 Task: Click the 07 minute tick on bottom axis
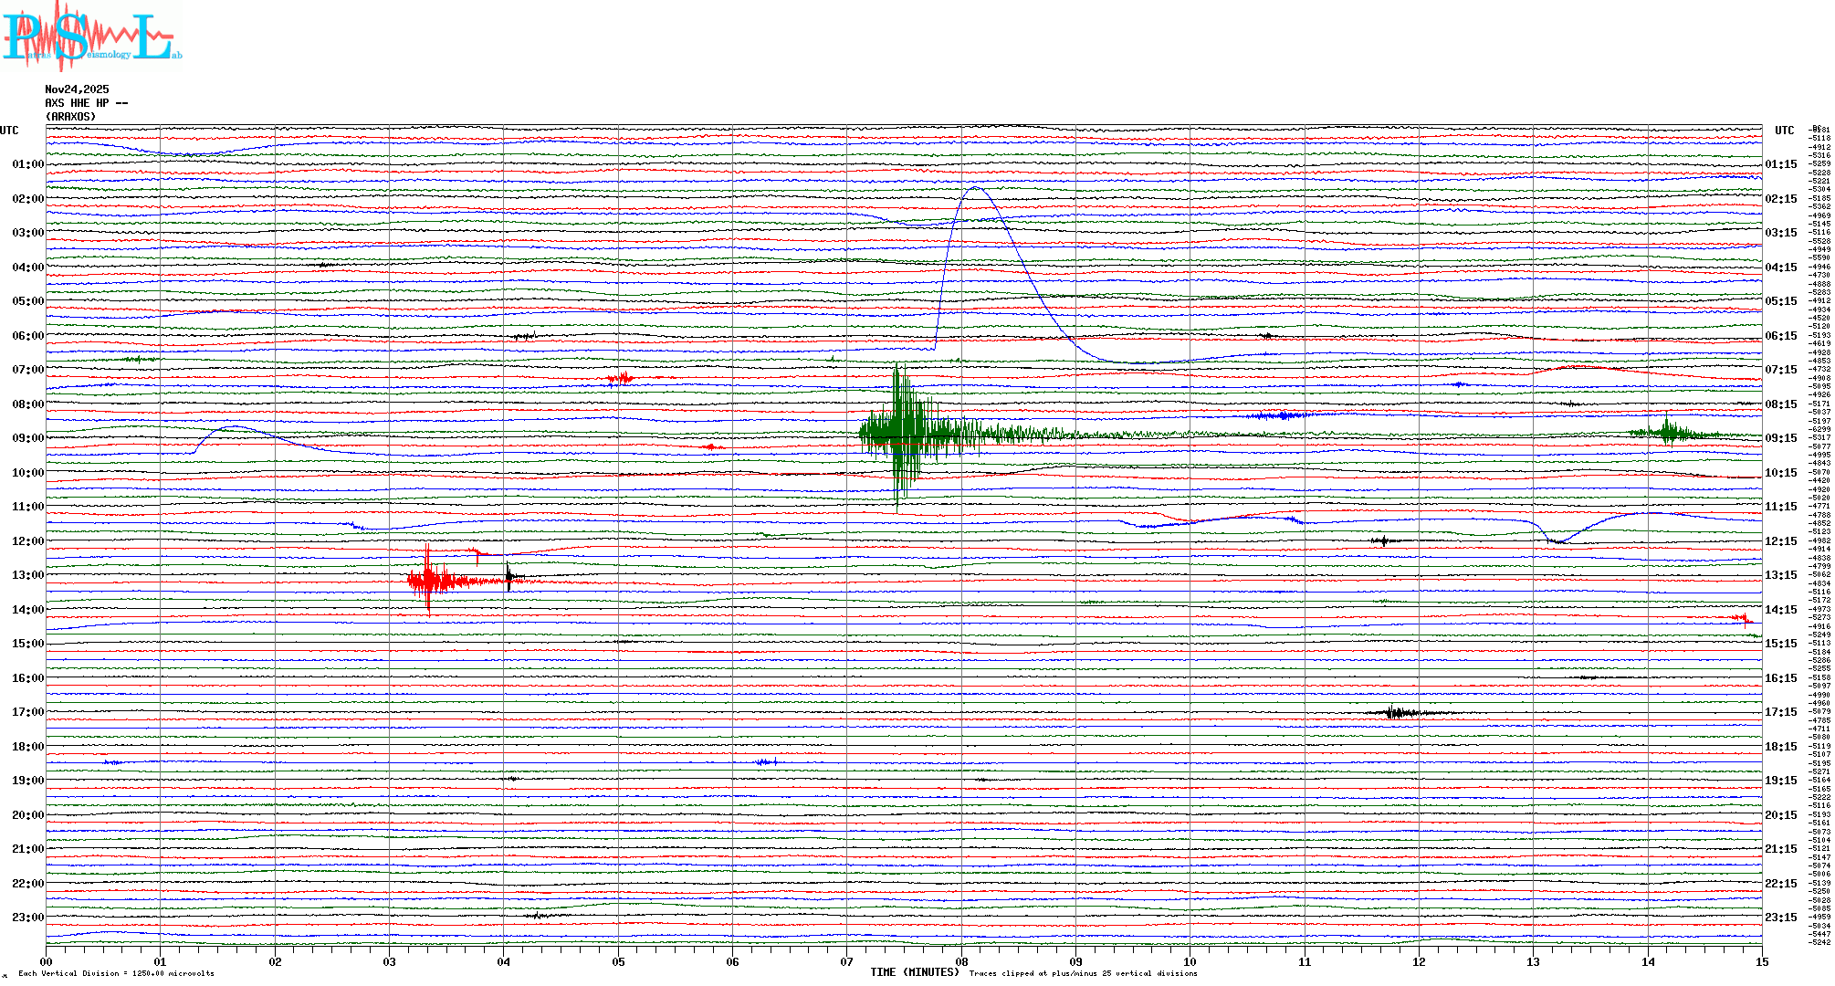pos(847,961)
